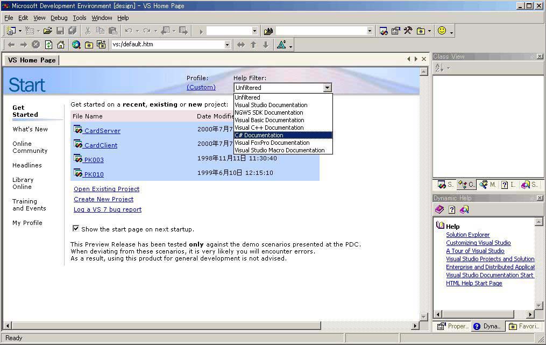The image size is (546, 345).
Task: Click Log a VS 7 bug report link
Action: [108, 209]
